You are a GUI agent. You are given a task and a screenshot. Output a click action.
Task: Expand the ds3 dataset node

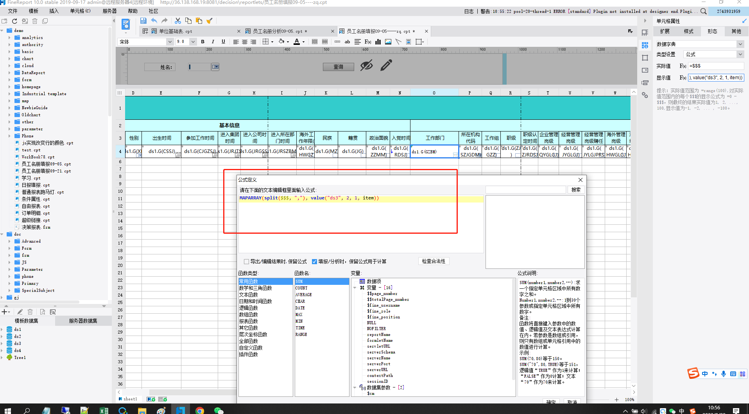(2, 343)
